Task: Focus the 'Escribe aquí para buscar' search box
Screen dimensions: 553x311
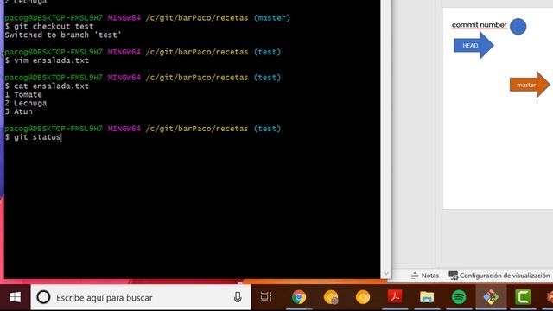Action: (141, 297)
